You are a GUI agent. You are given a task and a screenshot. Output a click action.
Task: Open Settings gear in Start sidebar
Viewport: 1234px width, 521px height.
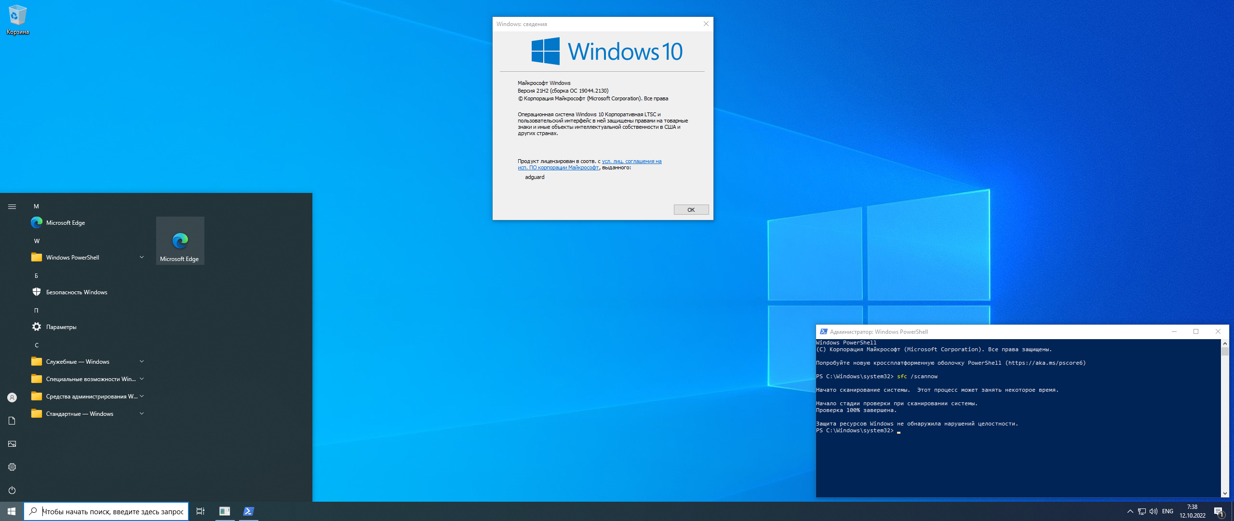tap(12, 467)
